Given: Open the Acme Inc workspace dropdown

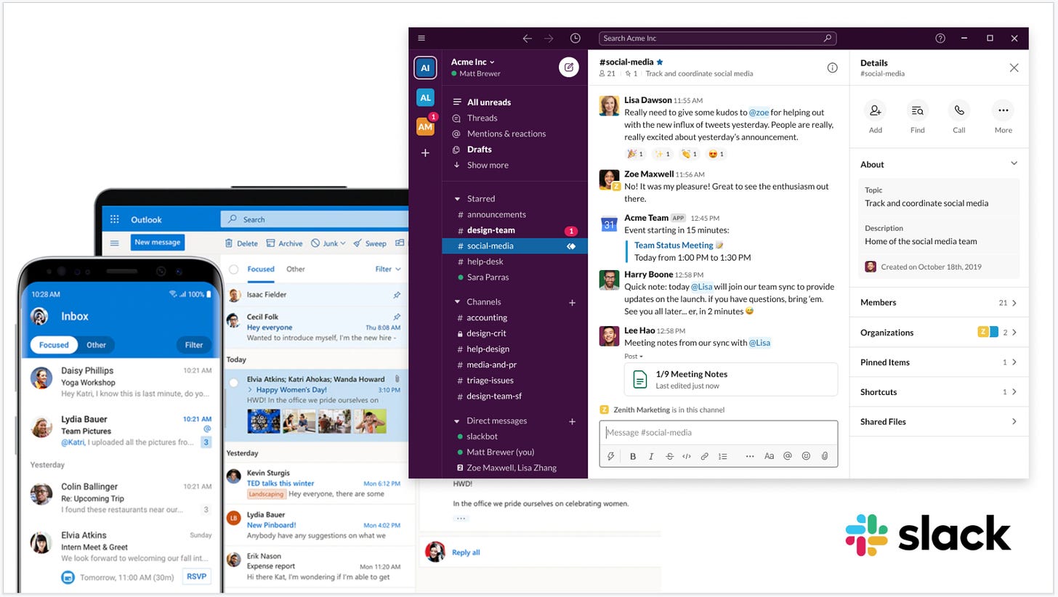Looking at the screenshot, I should 473,62.
